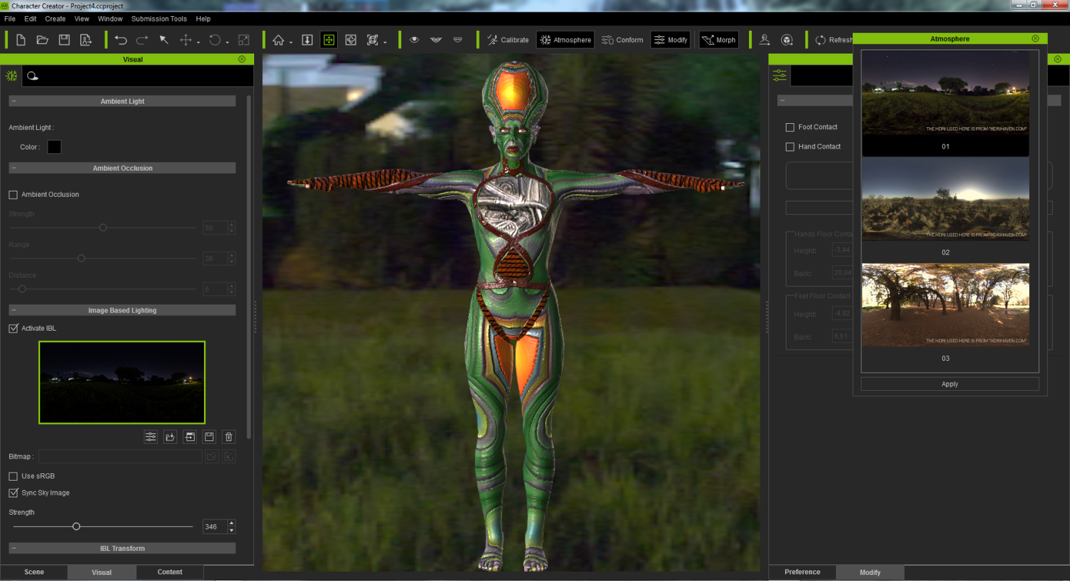Click the Scale tool in the toolbar
This screenshot has height=581, width=1070.
(244, 40)
